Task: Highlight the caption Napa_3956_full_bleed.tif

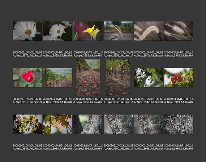Action: tap(88, 147)
